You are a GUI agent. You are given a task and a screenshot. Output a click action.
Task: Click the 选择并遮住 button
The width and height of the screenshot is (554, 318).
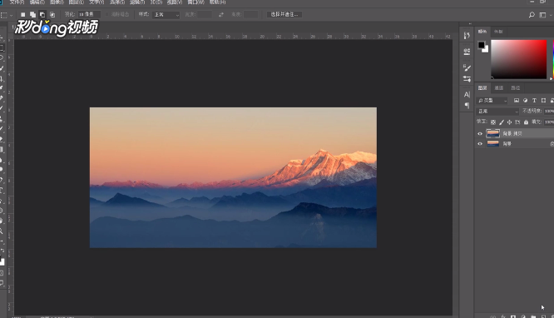284,14
